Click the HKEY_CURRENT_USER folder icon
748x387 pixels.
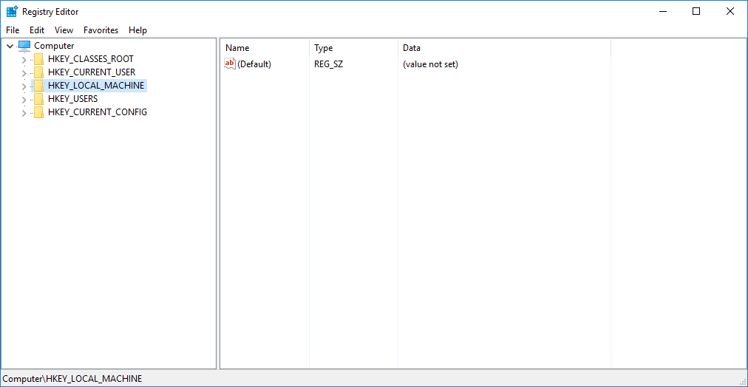tap(38, 72)
